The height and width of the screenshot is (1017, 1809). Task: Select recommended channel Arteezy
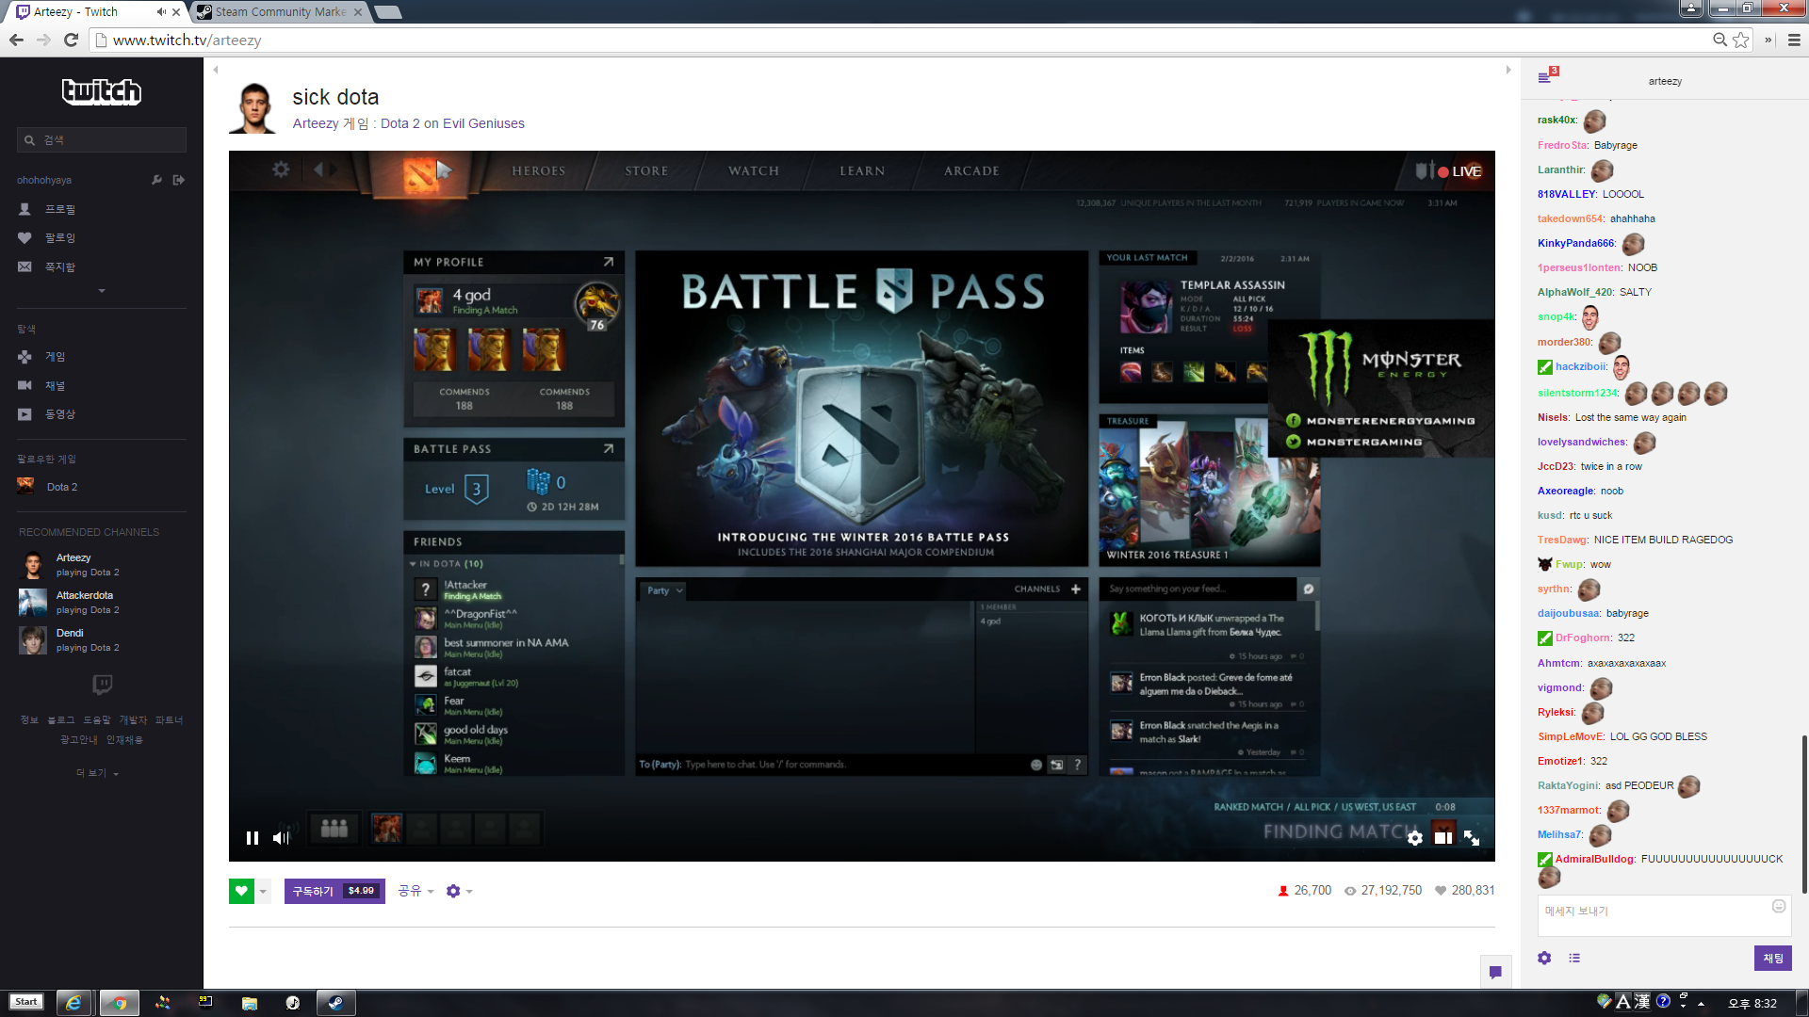click(x=68, y=565)
